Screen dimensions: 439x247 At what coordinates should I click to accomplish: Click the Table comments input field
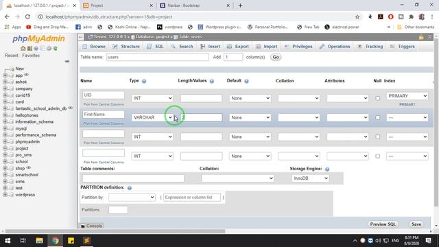(133, 178)
